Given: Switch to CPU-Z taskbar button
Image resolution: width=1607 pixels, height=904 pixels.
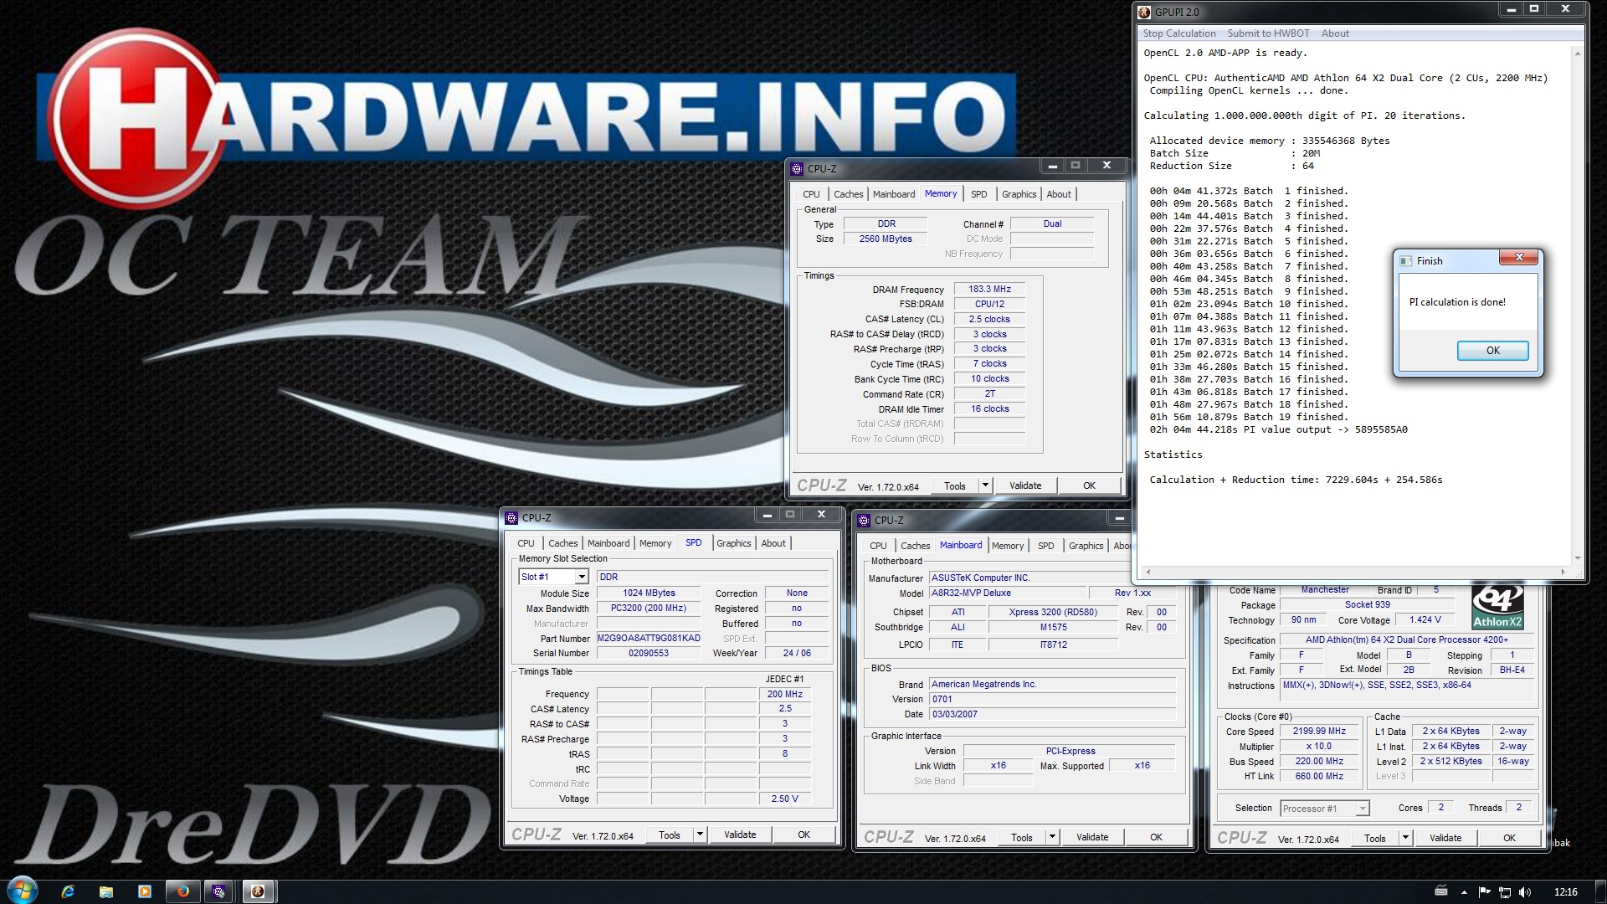Looking at the screenshot, I should coord(218,891).
